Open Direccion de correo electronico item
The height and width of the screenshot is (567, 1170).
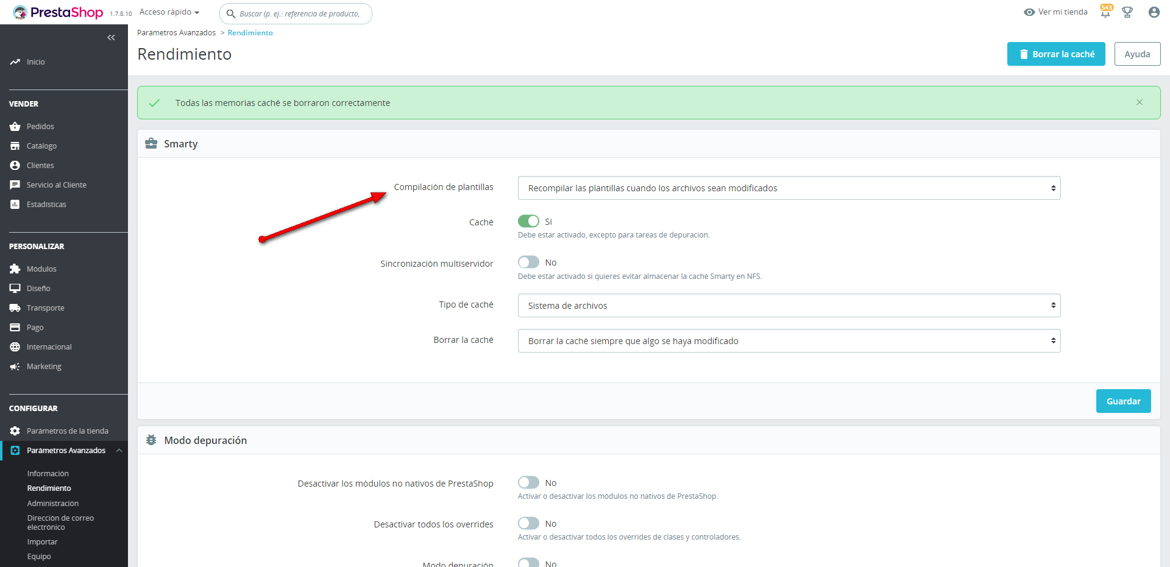pyautogui.click(x=61, y=523)
